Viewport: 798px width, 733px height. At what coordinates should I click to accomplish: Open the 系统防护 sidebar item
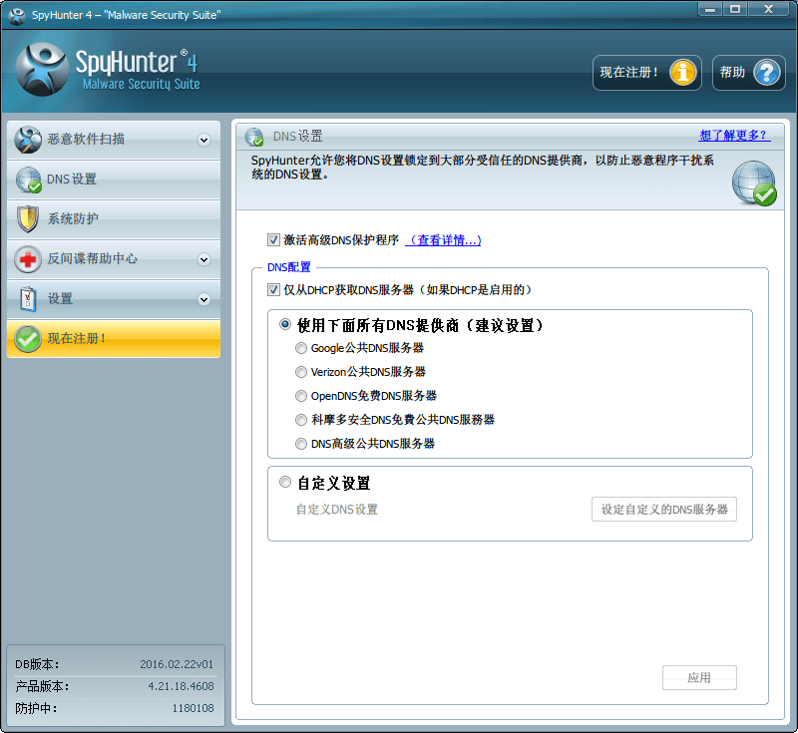coord(73,219)
